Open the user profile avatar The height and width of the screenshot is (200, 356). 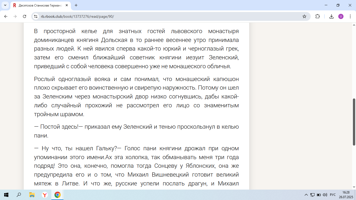pyautogui.click(x=341, y=16)
